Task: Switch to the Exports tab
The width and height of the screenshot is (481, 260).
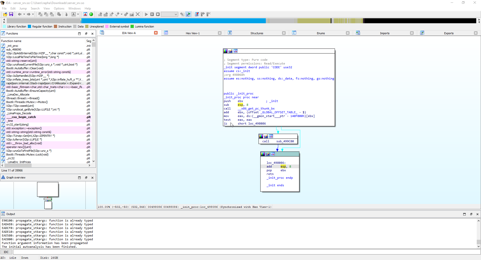Action: coord(449,33)
